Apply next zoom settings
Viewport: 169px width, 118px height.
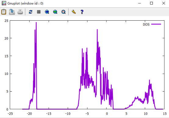tap(55, 12)
